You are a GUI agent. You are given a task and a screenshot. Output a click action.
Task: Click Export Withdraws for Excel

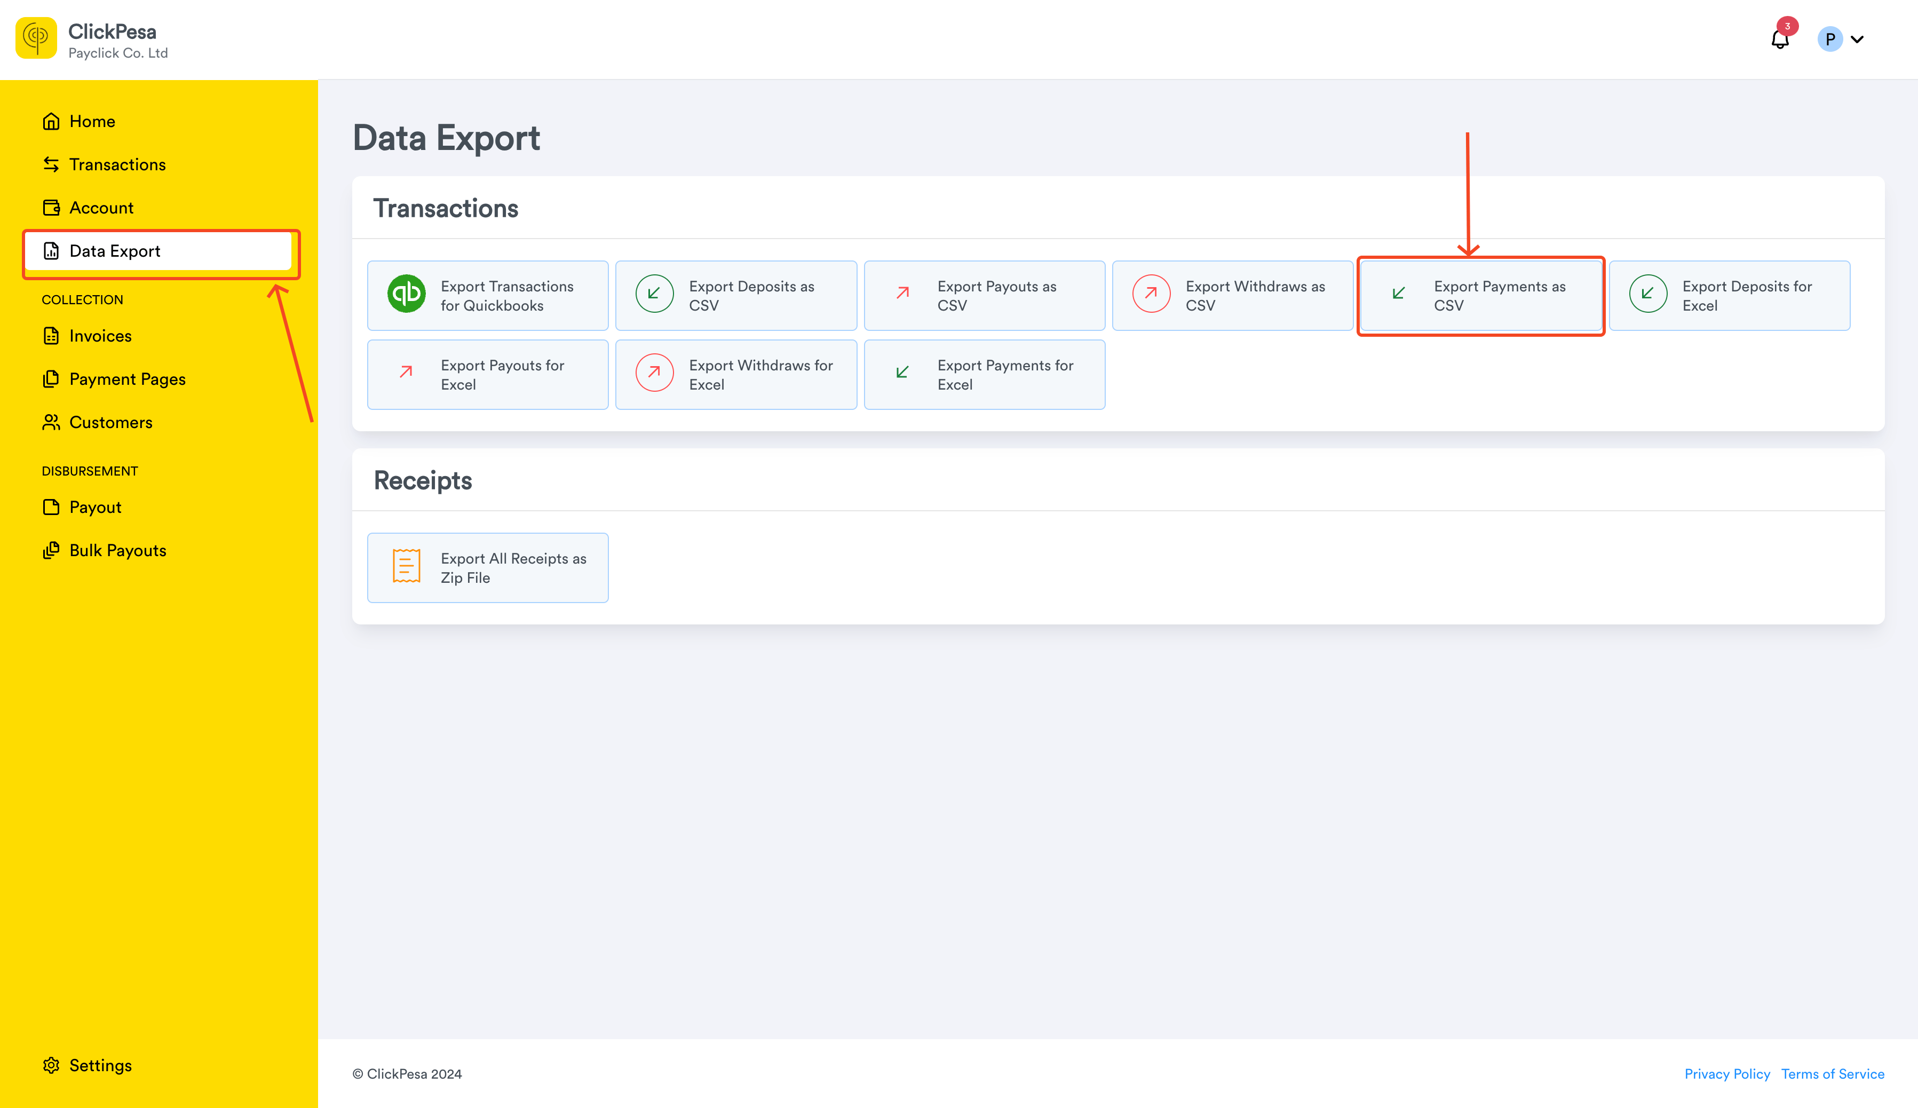[x=736, y=375]
